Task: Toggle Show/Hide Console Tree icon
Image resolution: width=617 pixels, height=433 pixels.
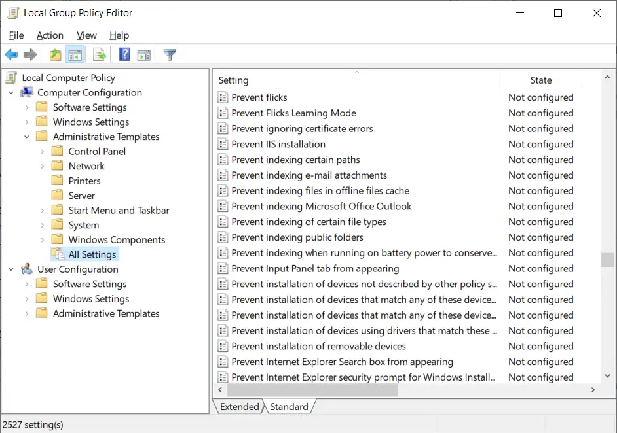Action: click(75, 55)
